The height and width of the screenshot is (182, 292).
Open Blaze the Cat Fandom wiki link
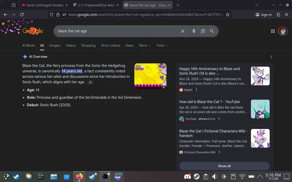pyautogui.click(x=213, y=134)
